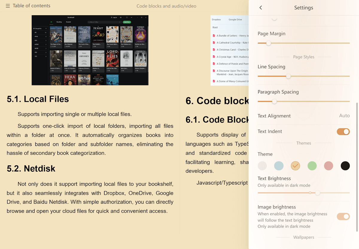Image resolution: width=359 pixels, height=249 pixels.
Task: Click the file icon beside A Cathedral Courtship
Action: pyautogui.click(x=214, y=43)
